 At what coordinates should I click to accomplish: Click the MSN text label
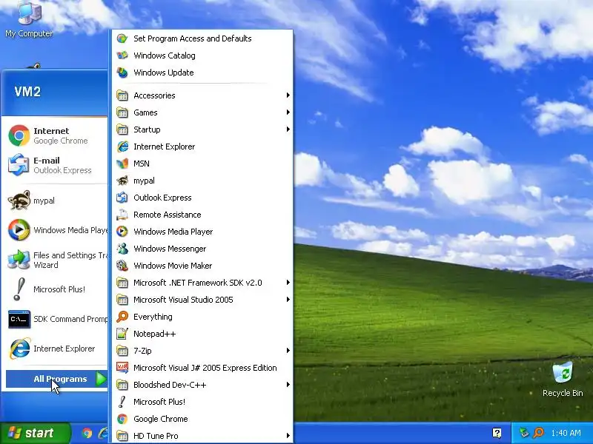point(142,164)
